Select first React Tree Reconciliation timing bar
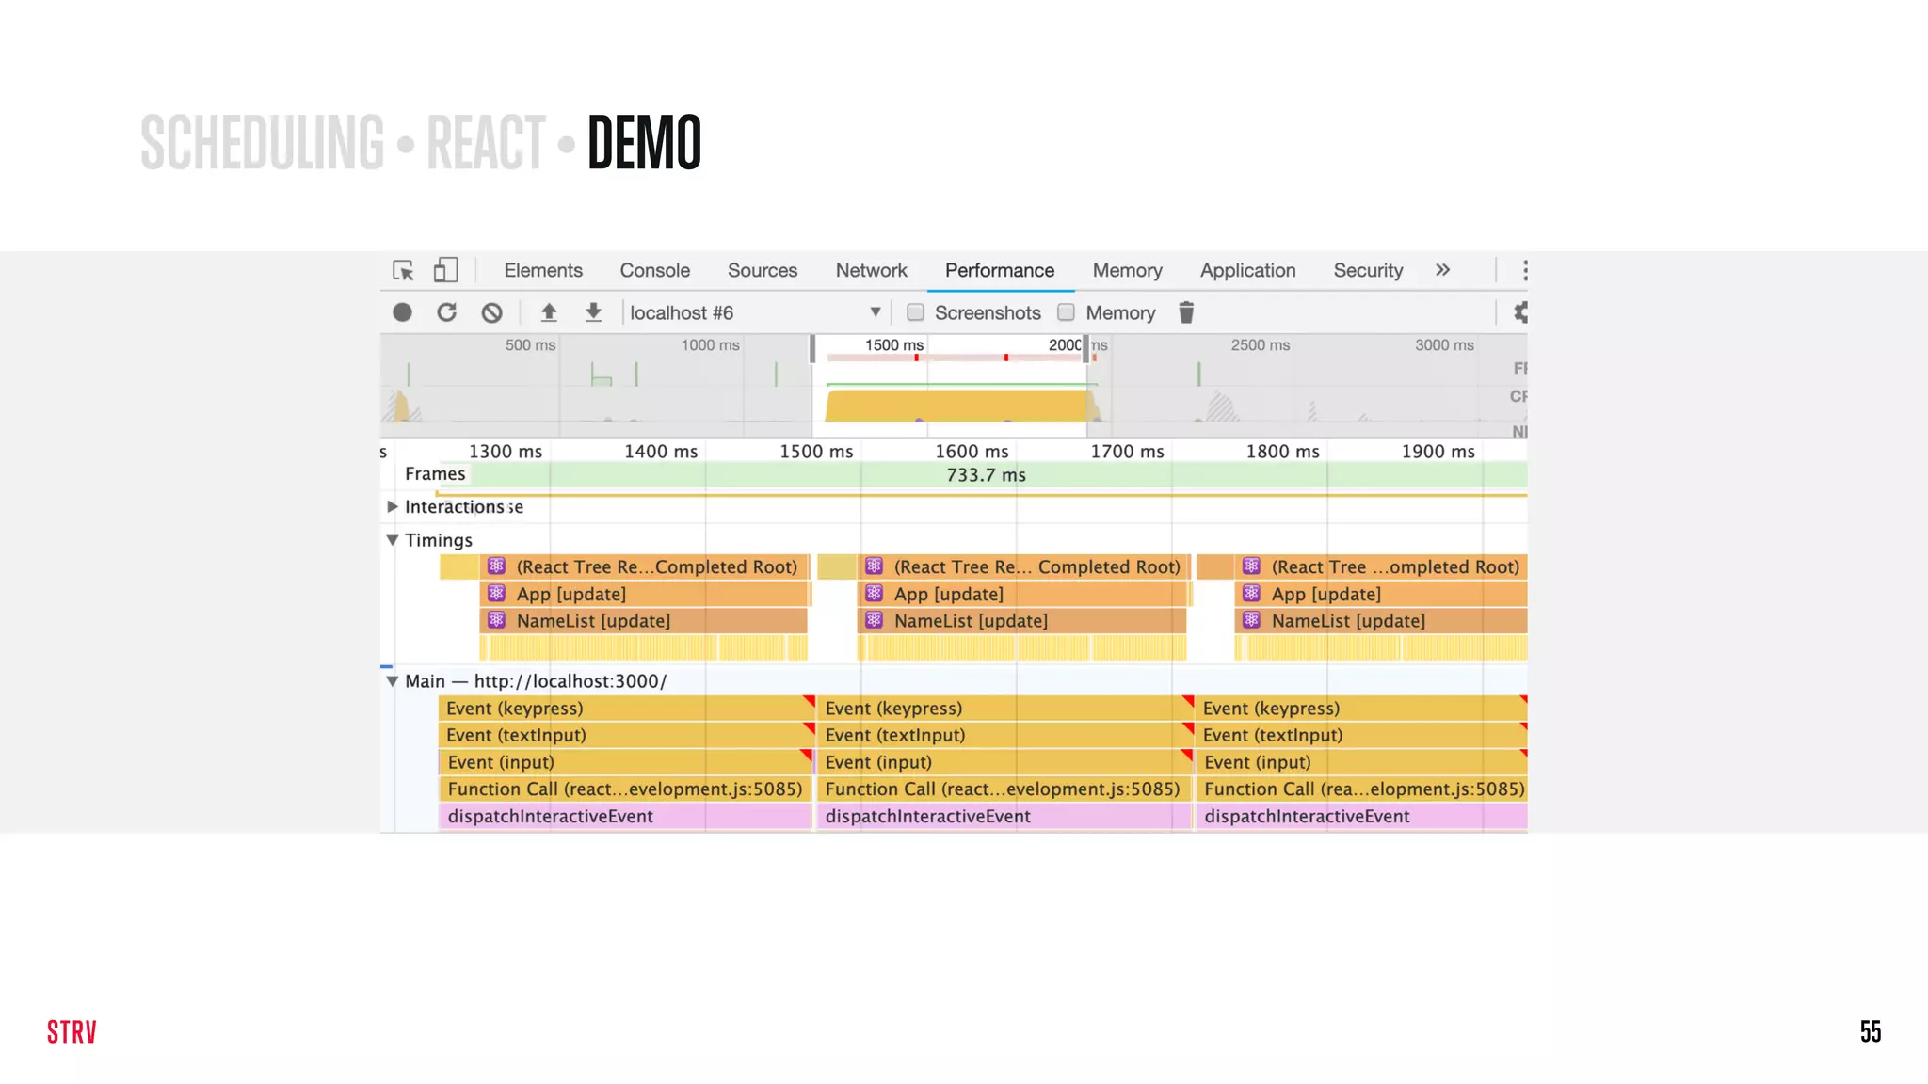Viewport: 1928px width, 1084px height. [x=645, y=566]
